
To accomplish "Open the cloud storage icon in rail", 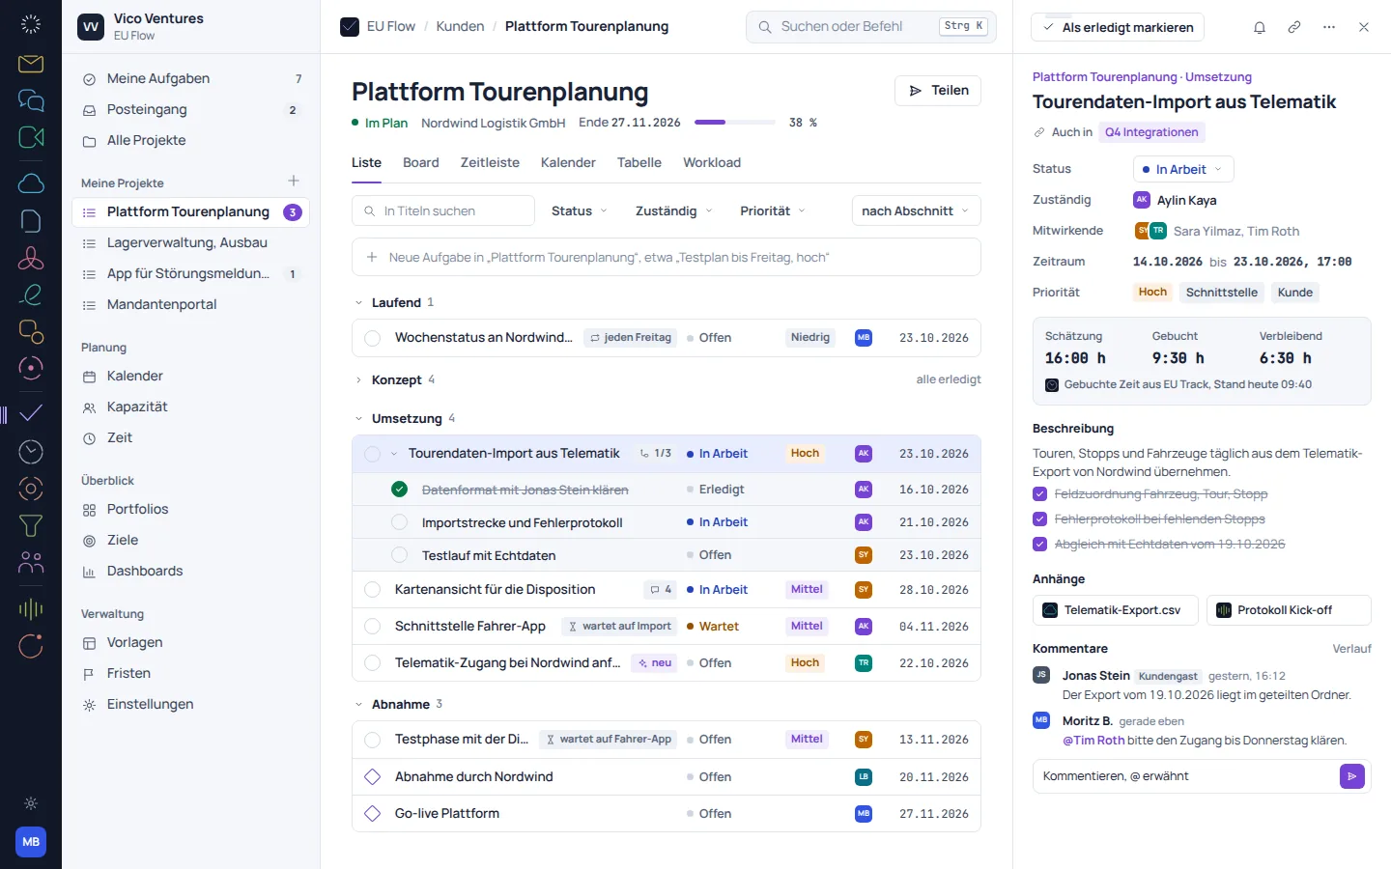I will click(31, 183).
